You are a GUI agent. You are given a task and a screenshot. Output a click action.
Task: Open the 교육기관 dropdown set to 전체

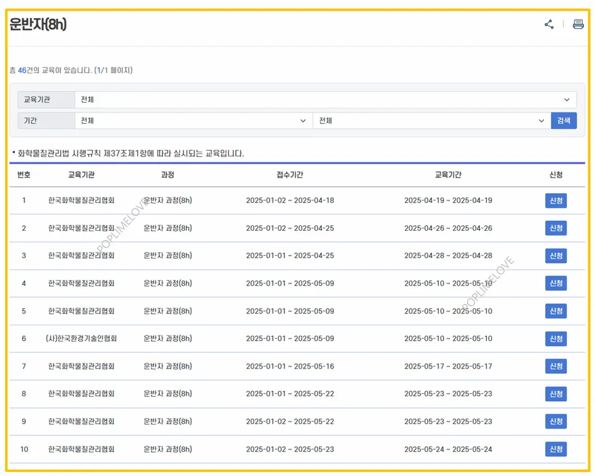coord(326,100)
